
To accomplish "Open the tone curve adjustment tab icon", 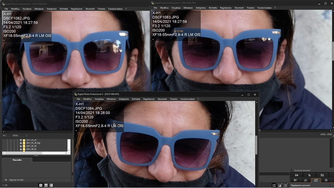I will (316, 180).
